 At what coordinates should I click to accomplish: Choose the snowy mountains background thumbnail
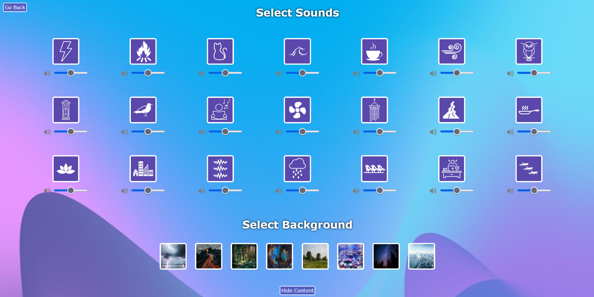point(422,256)
